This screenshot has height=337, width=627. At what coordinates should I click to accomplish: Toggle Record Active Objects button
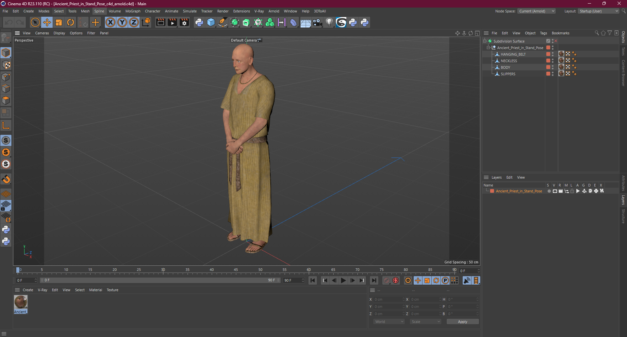tap(387, 280)
